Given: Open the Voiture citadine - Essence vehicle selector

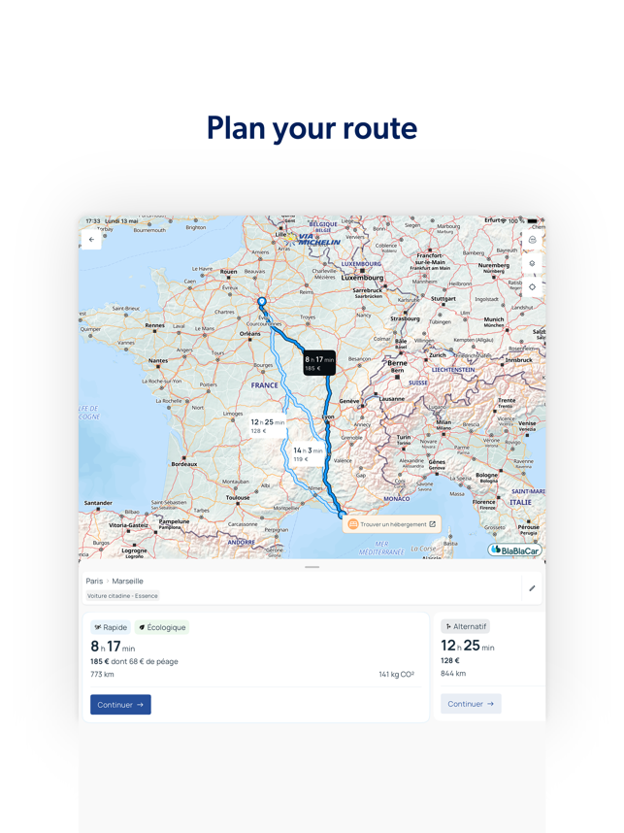Looking at the screenshot, I should click(x=122, y=596).
